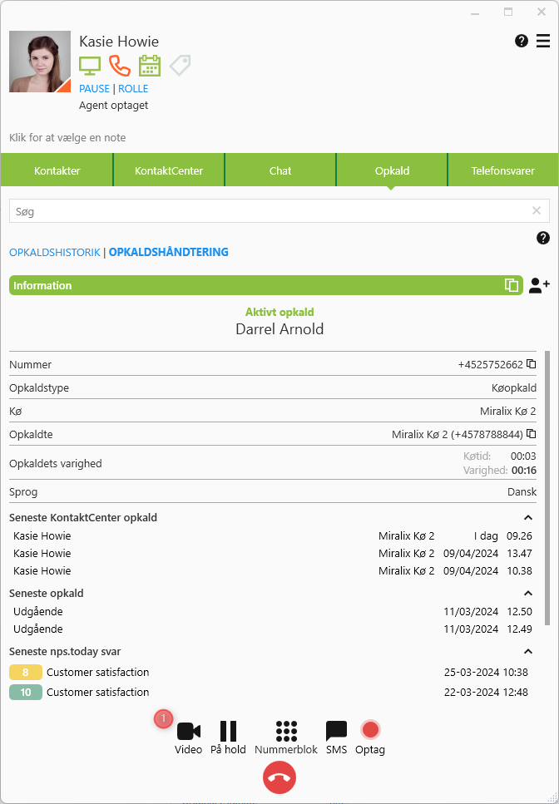Viewport: 559px width, 804px height.
Task: Send an SMS to caller
Action: coord(336,732)
